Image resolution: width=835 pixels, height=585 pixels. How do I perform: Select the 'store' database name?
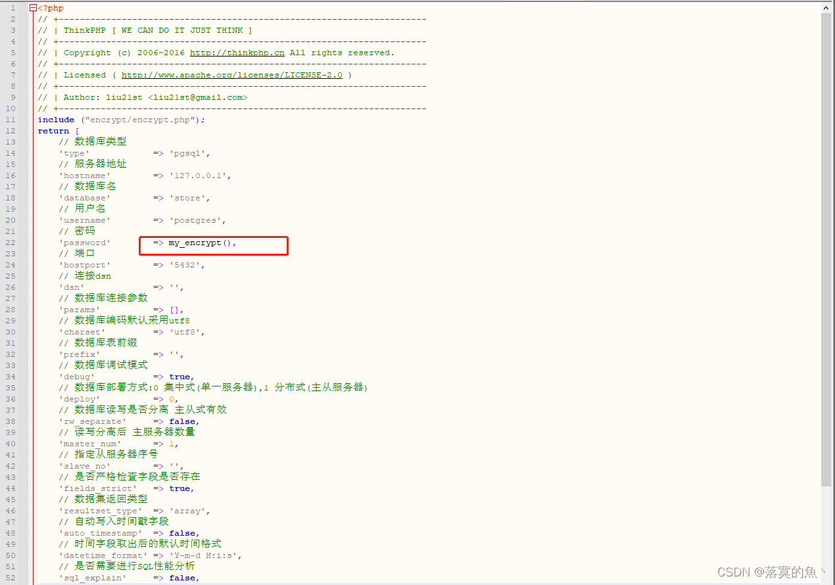[189, 197]
